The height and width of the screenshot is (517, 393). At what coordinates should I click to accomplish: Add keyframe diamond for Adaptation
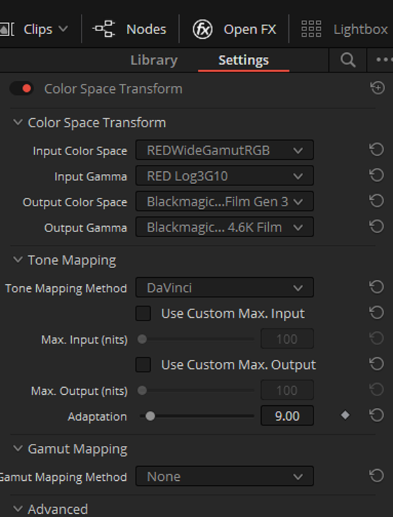point(345,415)
